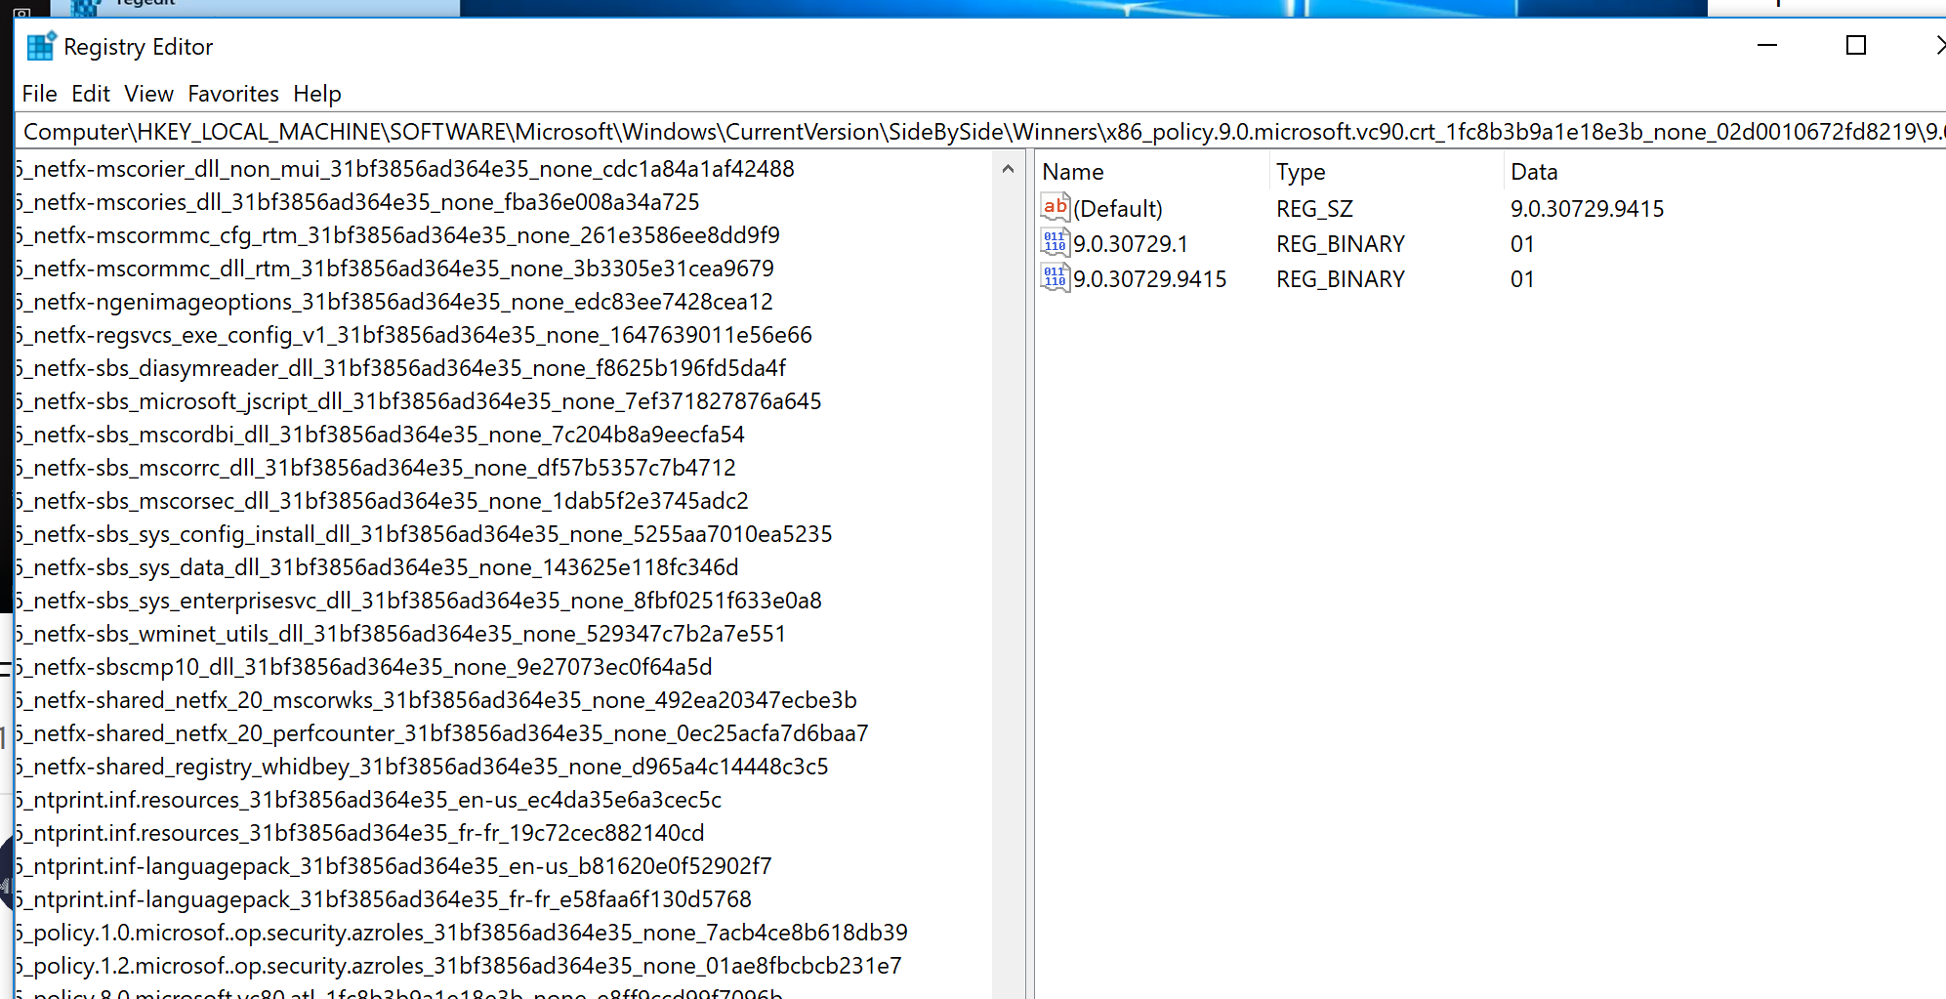This screenshot has height=999, width=1946.
Task: Click REG_SZ type of the Default value
Action: point(1314,208)
